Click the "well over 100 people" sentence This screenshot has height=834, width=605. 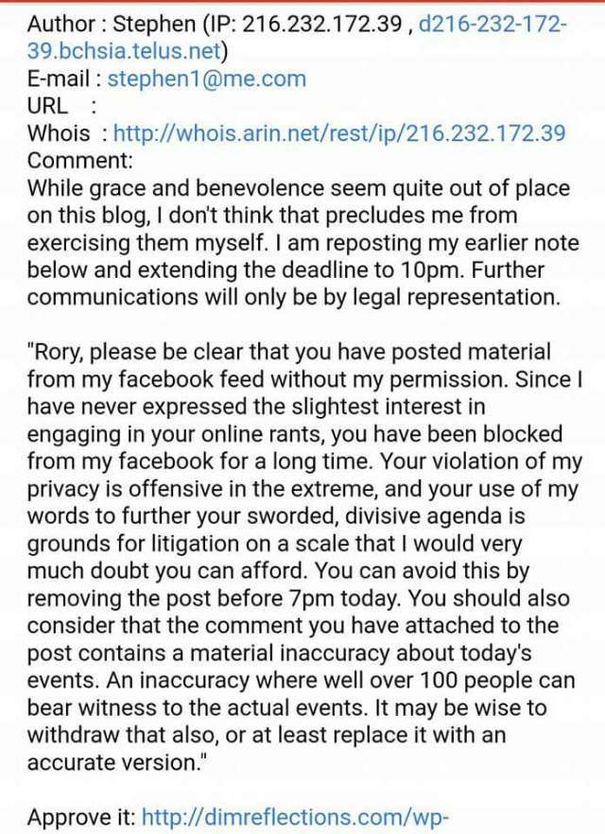point(425,680)
